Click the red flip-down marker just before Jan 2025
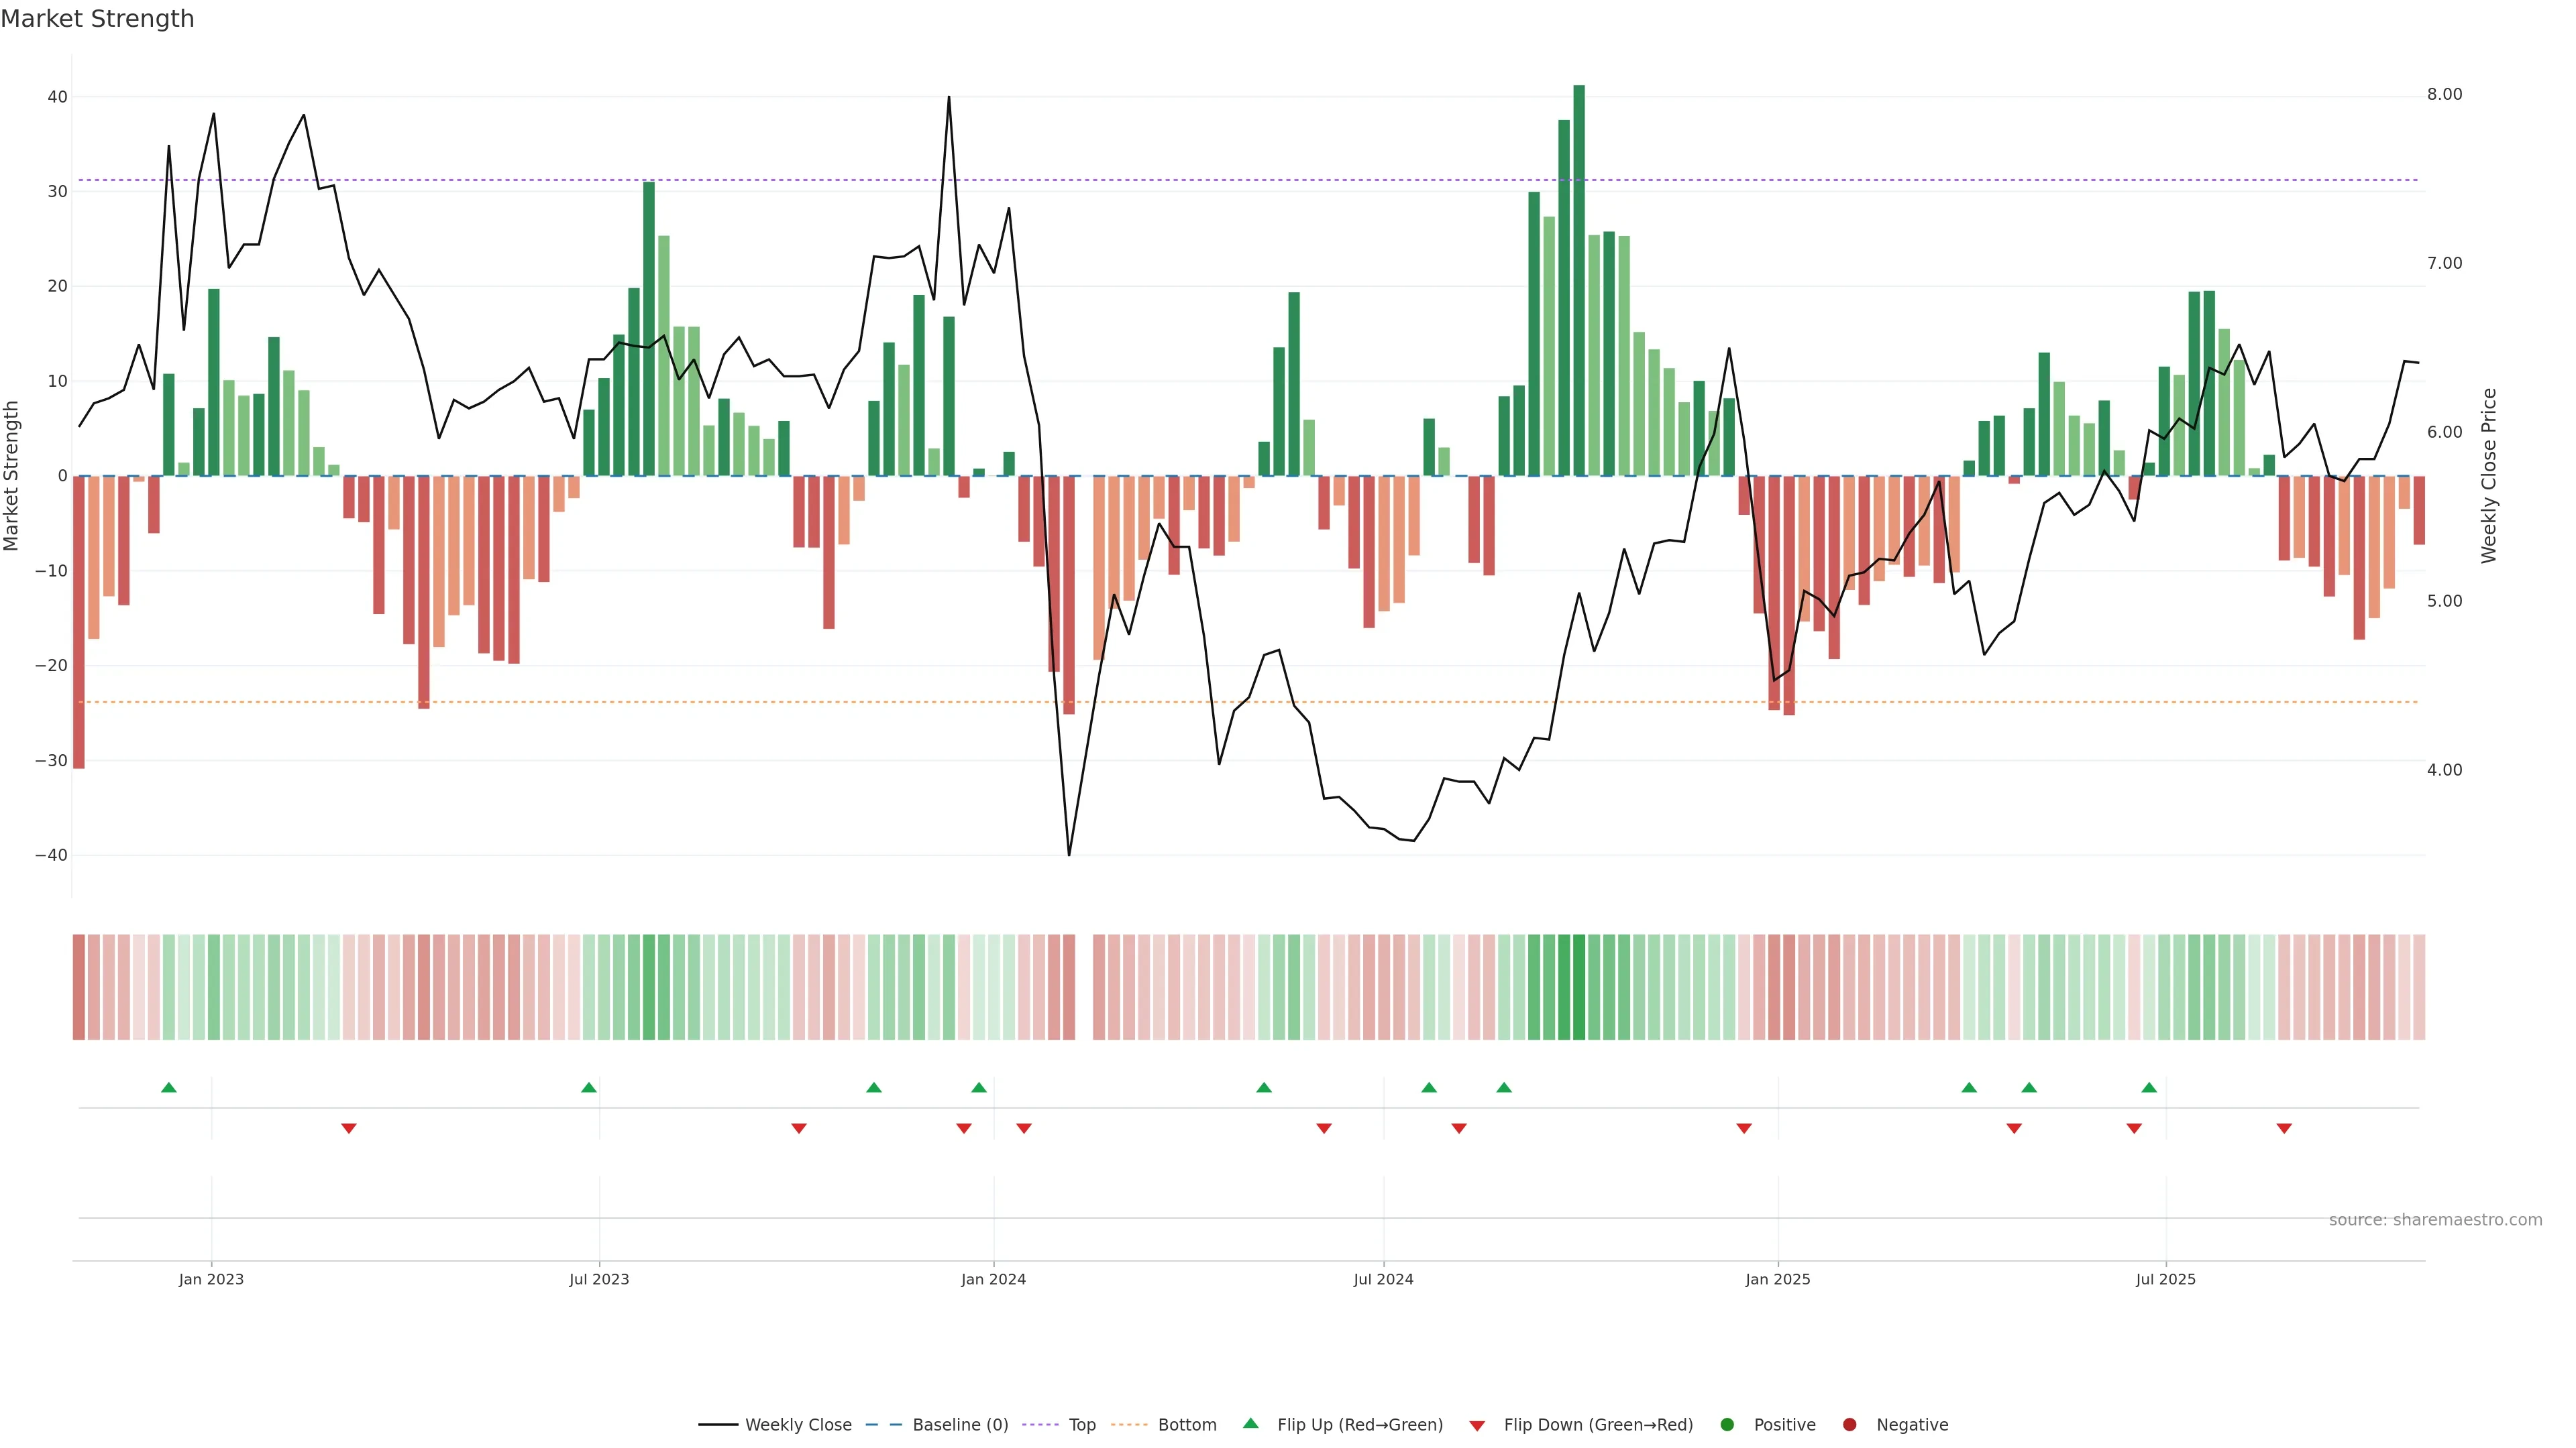Screen dimensions: 2576x1448 tap(1744, 1128)
